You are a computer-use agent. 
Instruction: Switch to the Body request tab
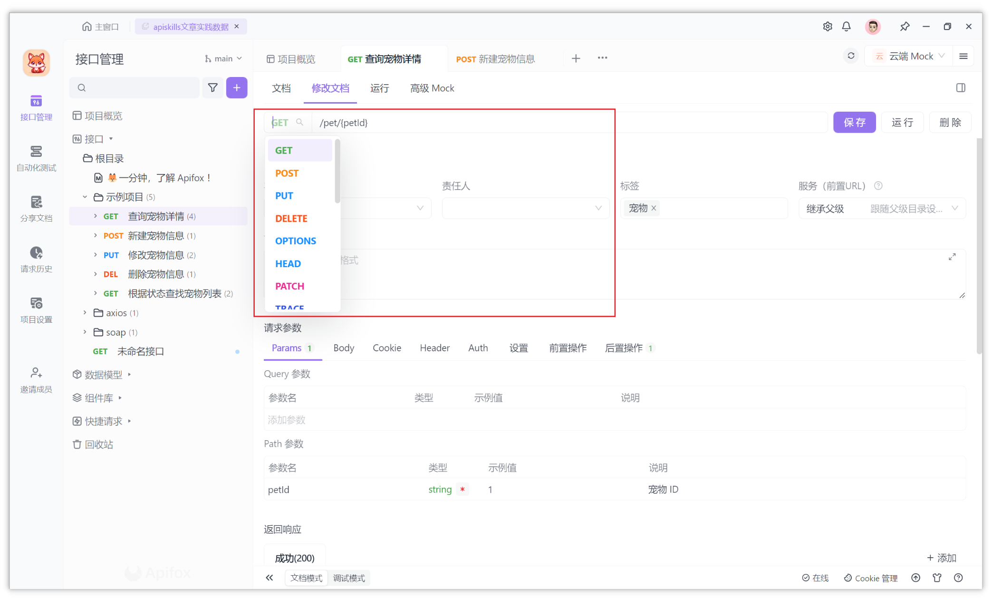(x=343, y=347)
